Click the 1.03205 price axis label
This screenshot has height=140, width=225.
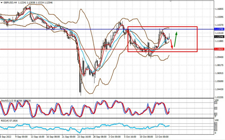click(219, 97)
